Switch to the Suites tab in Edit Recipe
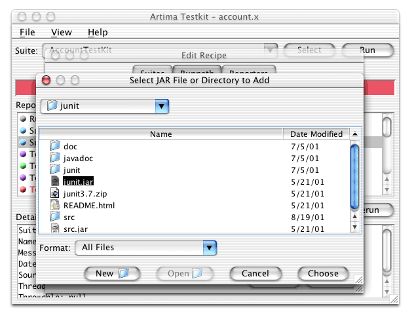Screen dimensions: 414x319 [x=152, y=69]
